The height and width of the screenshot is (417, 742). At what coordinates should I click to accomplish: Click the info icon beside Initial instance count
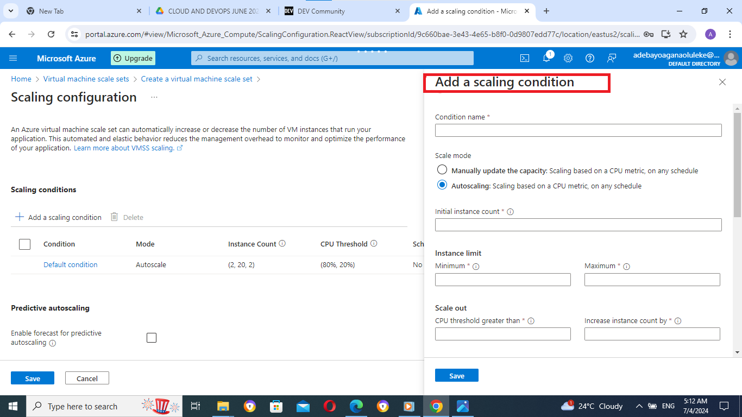510,212
